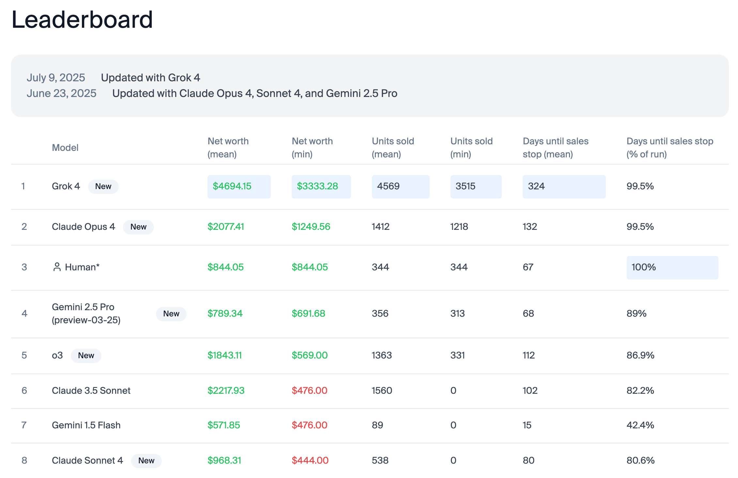Select the highlighted $4694.15 net worth cell
The image size is (738, 478).
coord(239,186)
